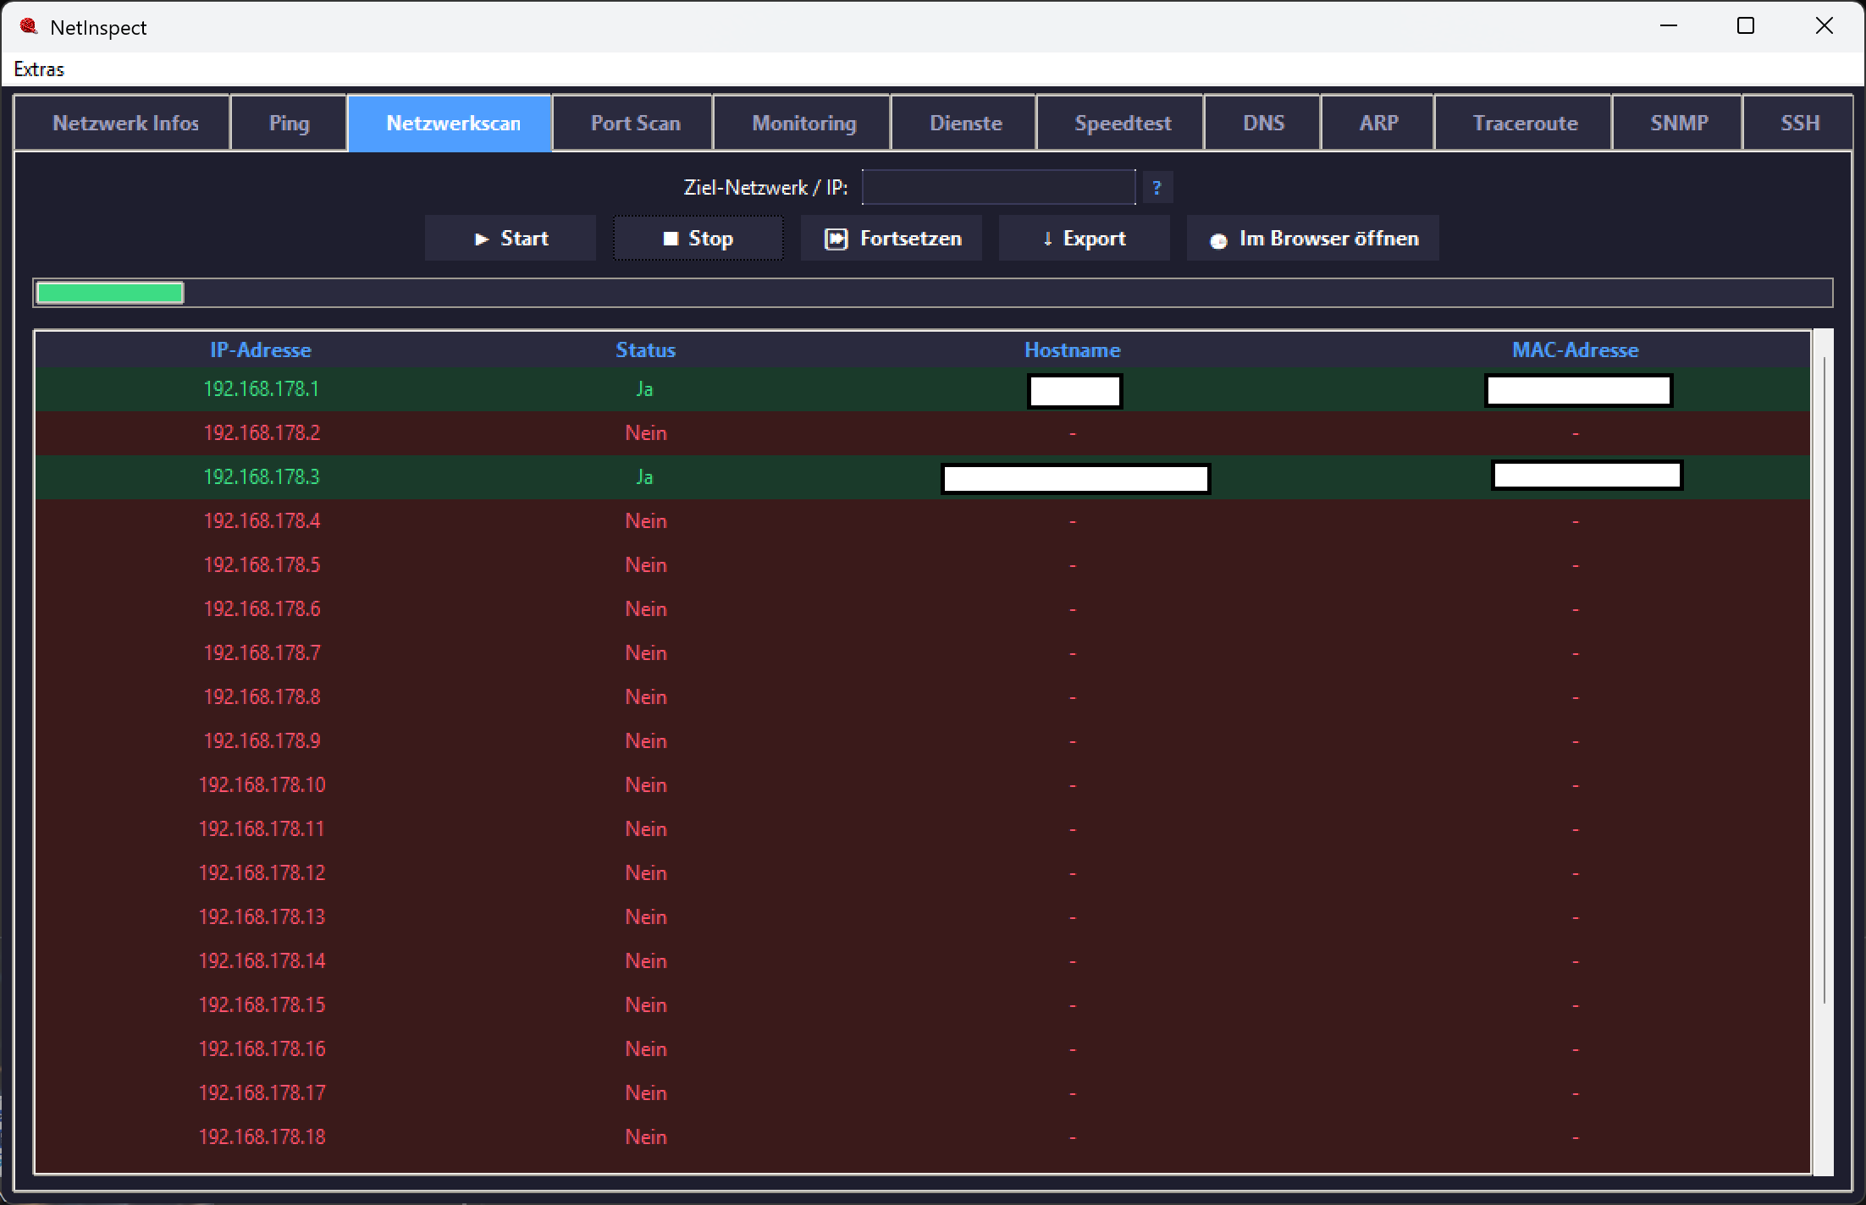Screen dimensions: 1866x1205
Task: Click the redacted hostname of 192.168.178.1
Action: click(1074, 391)
